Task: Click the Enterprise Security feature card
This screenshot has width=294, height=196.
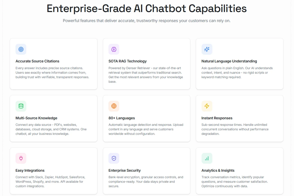Action: 146,171
